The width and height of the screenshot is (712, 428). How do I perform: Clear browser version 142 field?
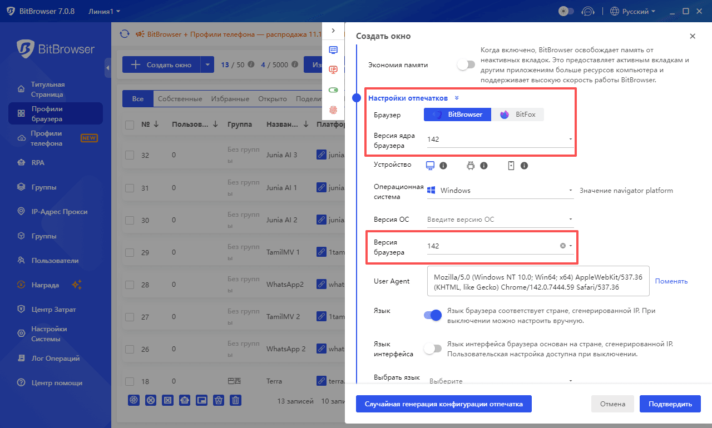[562, 246]
